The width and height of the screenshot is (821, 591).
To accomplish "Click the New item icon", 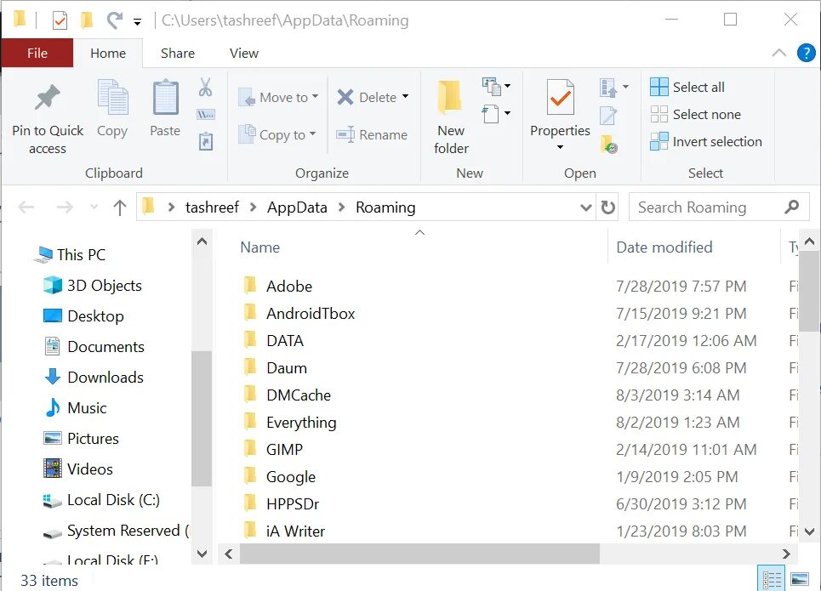I will coord(492,86).
